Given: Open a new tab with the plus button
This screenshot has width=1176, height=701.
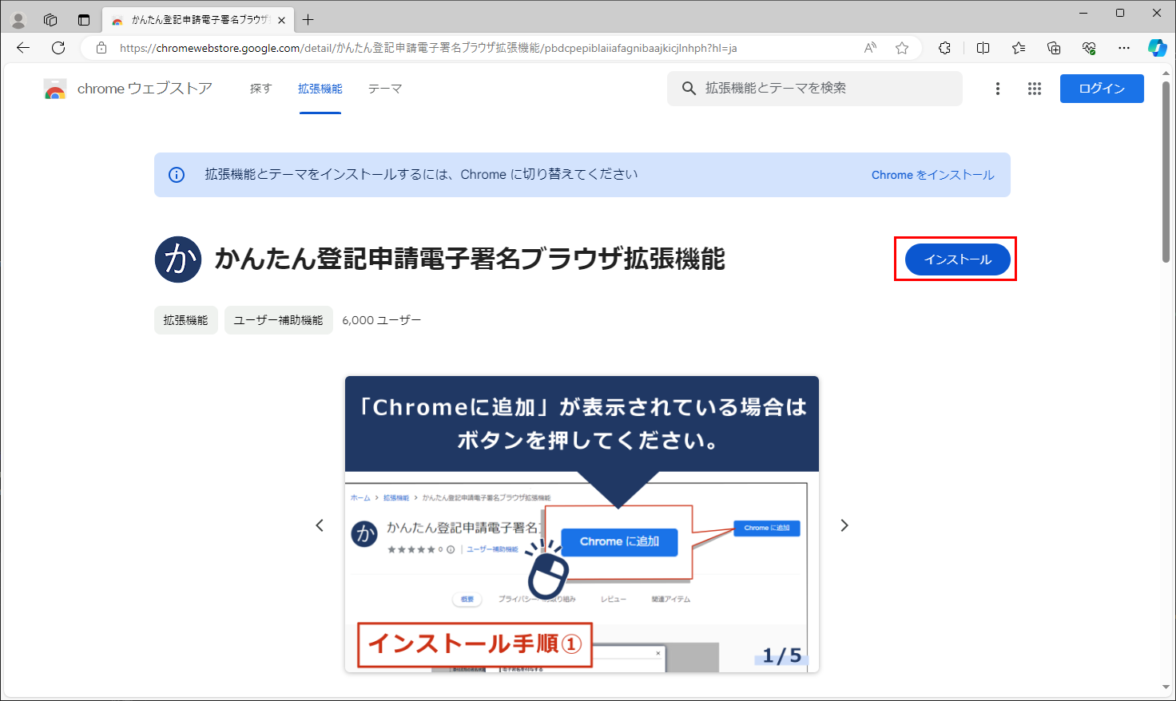Looking at the screenshot, I should 308,20.
